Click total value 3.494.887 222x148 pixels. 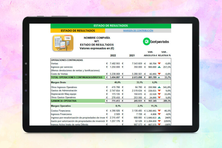coord(115,77)
